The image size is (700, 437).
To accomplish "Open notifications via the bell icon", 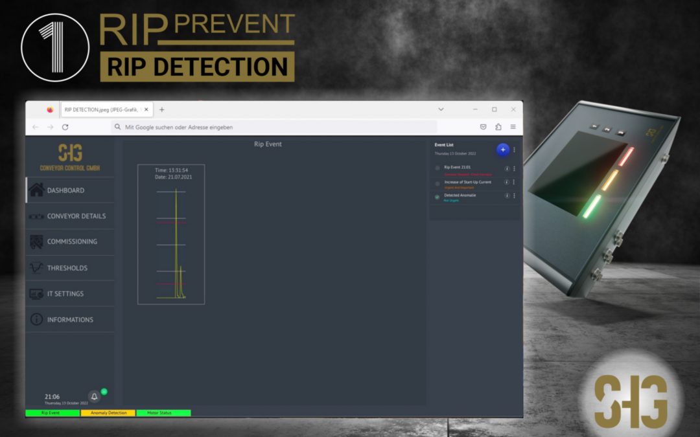I will point(94,396).
